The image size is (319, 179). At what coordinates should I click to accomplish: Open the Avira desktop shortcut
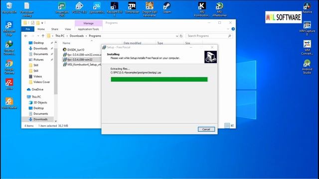pyautogui.click(x=9, y=84)
